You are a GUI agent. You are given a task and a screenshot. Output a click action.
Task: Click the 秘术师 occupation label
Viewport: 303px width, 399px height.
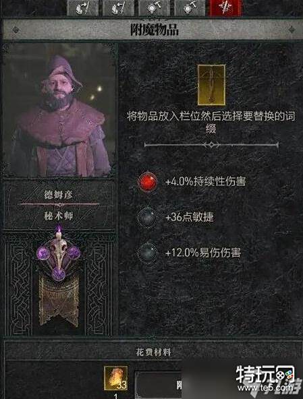(58, 216)
